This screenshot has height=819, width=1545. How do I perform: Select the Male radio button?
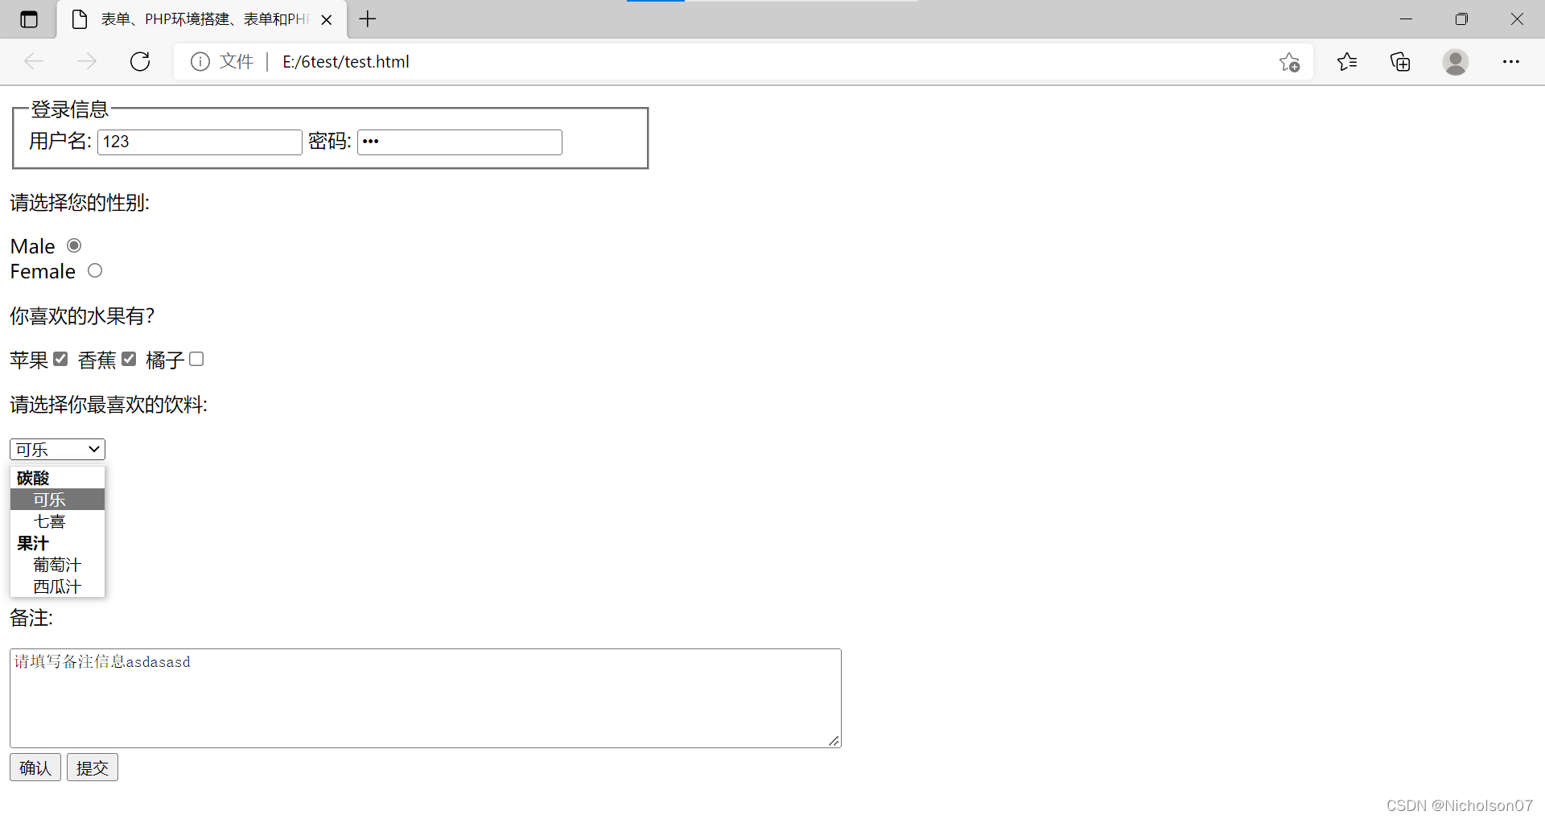74,245
